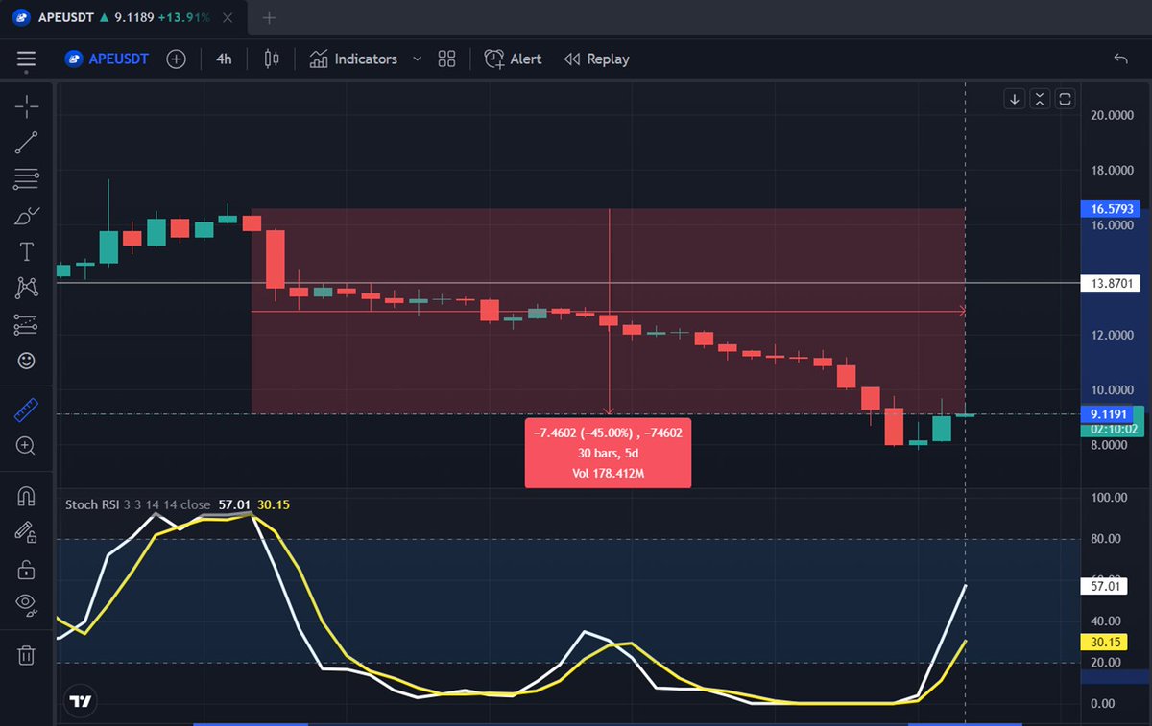Image resolution: width=1152 pixels, height=726 pixels.
Task: Toggle stay in drawing mode
Action: pyautogui.click(x=27, y=532)
